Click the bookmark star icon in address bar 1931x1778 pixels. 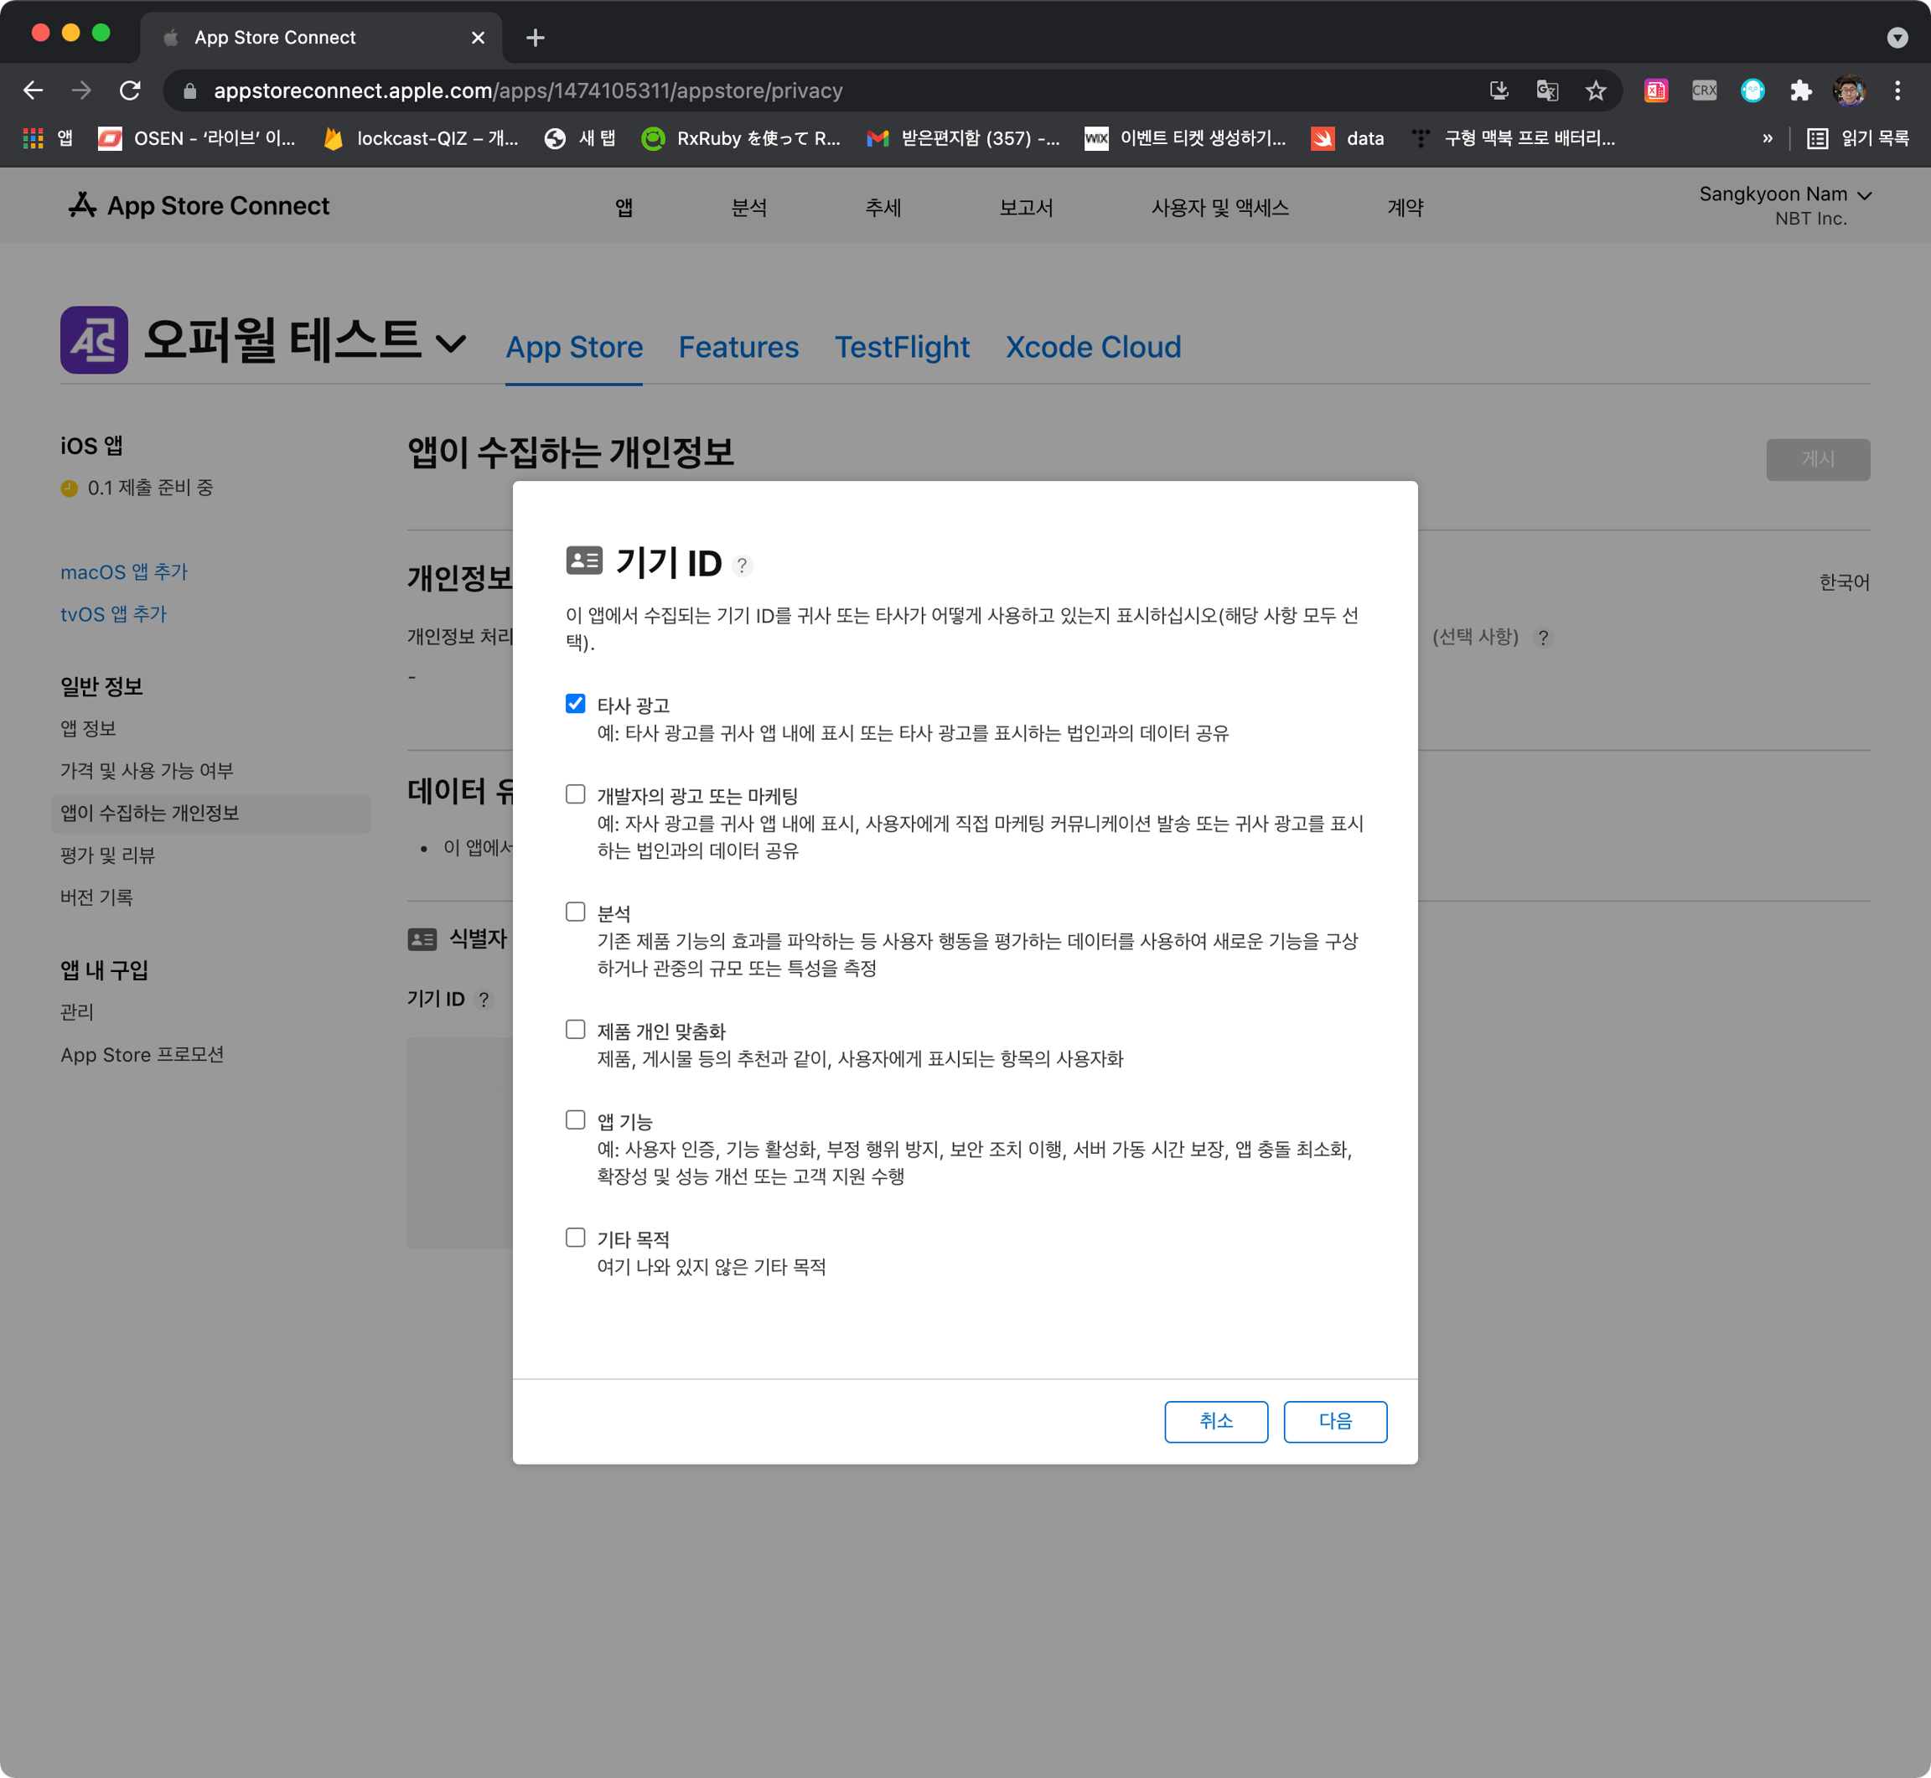[x=1595, y=90]
